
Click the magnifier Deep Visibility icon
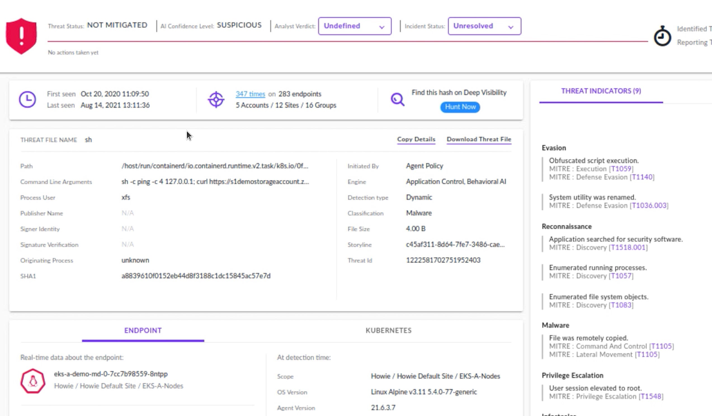click(397, 99)
